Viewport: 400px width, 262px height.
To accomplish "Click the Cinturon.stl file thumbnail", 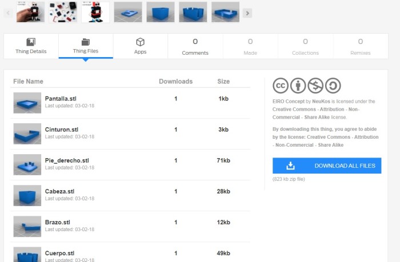I will coord(27,134).
